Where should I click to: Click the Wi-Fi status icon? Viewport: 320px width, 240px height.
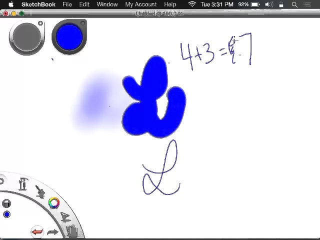[x=192, y=4]
